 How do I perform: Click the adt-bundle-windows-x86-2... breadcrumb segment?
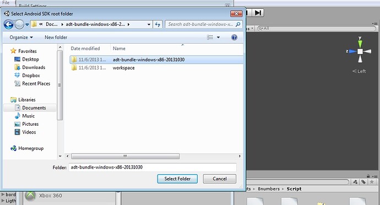(95, 24)
